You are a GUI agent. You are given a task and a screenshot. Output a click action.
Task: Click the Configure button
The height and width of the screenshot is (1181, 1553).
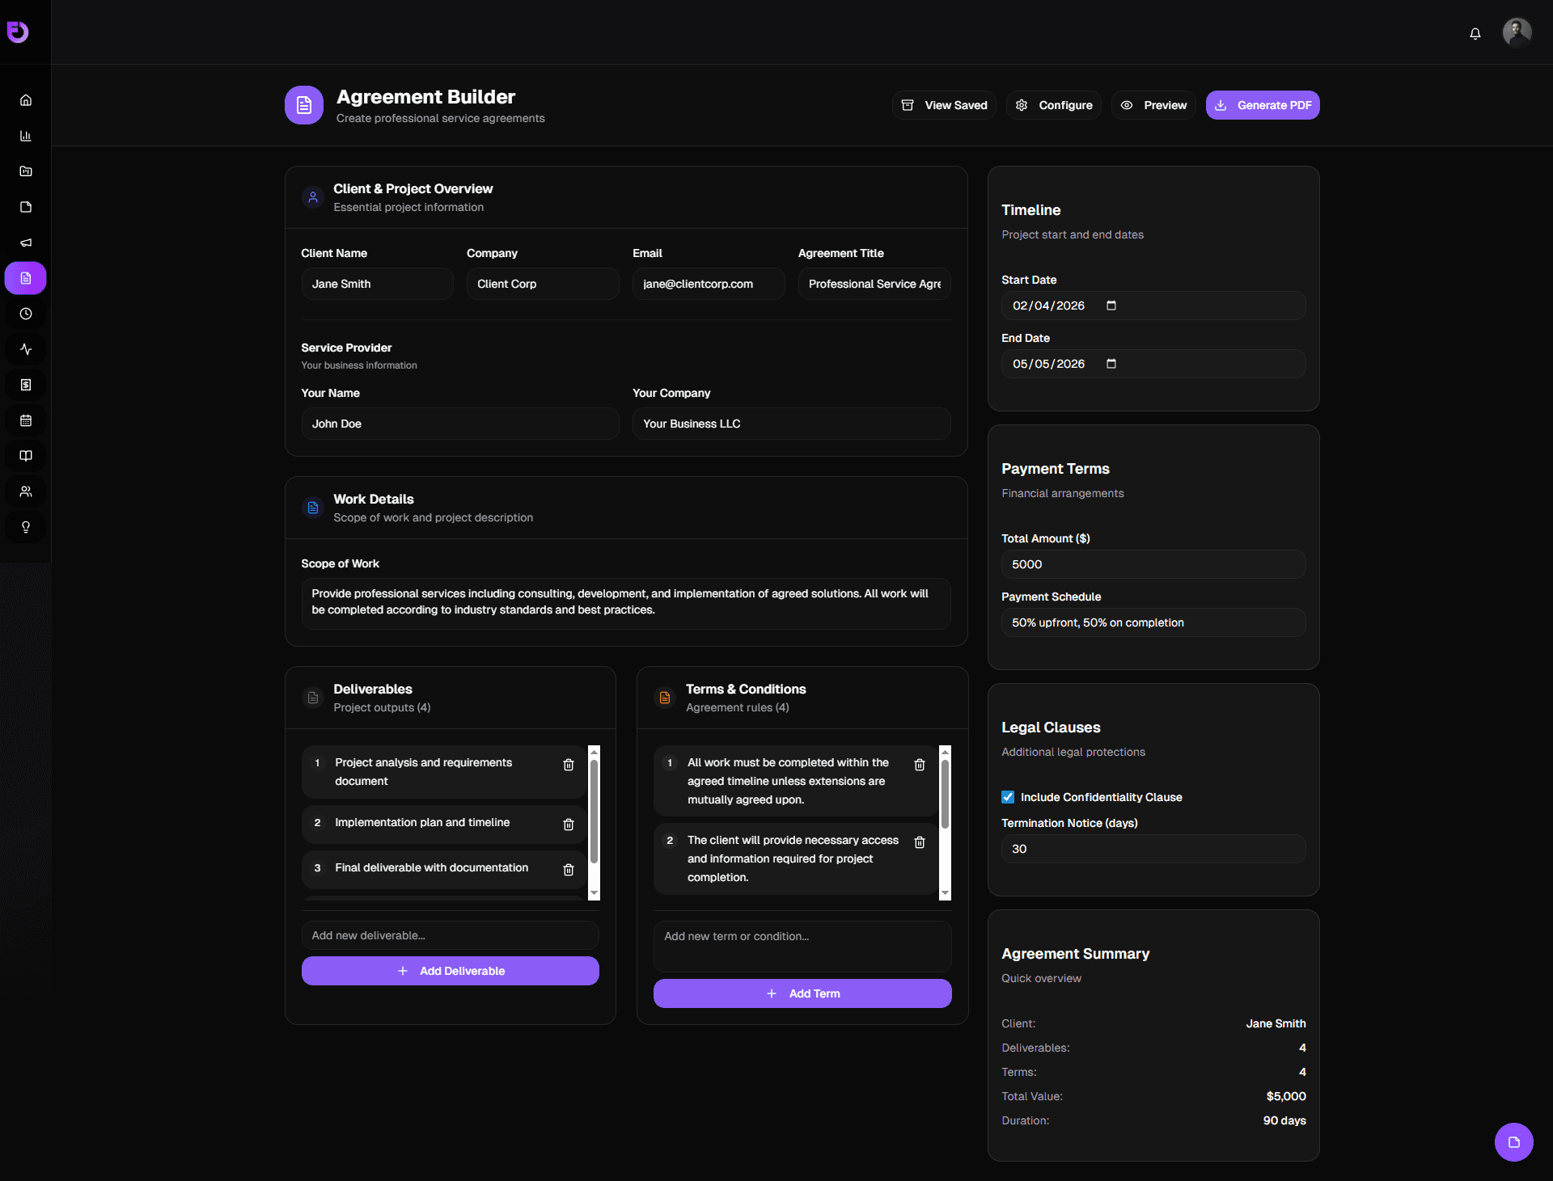point(1054,105)
